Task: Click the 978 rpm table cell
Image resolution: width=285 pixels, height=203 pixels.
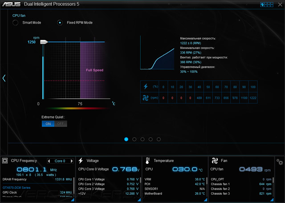Action: pos(235,98)
